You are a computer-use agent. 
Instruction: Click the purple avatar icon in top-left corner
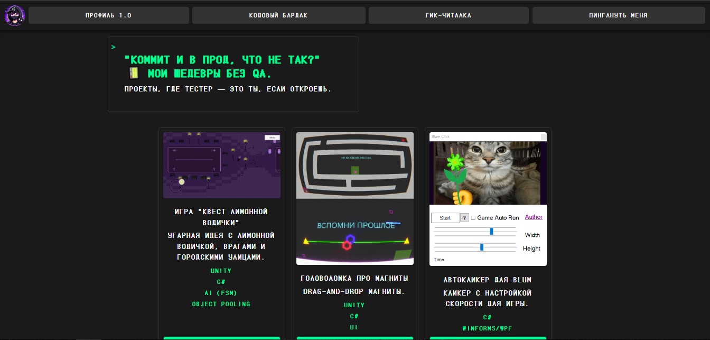tap(14, 15)
